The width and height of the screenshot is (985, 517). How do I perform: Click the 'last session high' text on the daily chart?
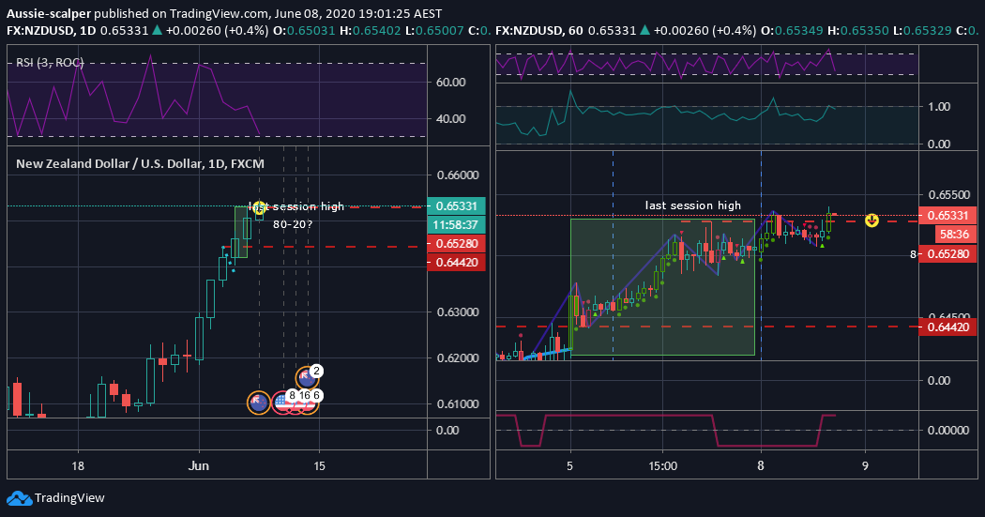click(x=296, y=206)
